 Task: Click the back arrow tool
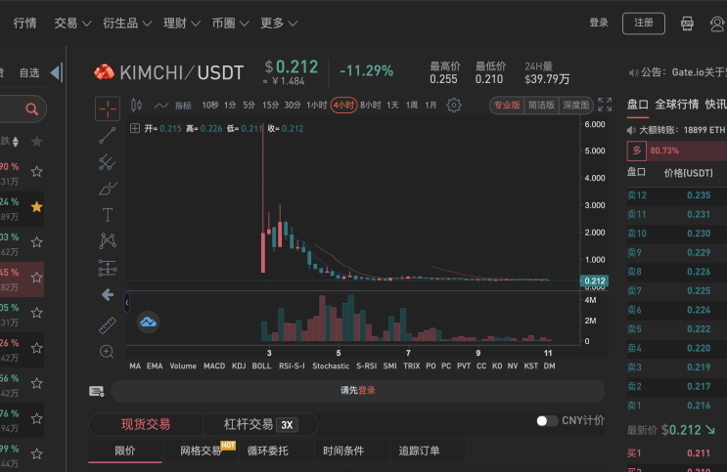[x=108, y=294]
